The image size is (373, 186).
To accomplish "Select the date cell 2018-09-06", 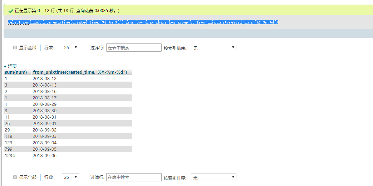I will (45, 155).
